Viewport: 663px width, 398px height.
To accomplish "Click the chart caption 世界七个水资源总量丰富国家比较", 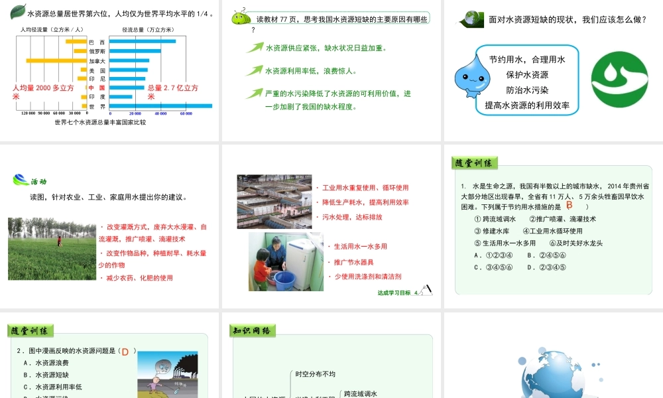I will pyautogui.click(x=100, y=122).
